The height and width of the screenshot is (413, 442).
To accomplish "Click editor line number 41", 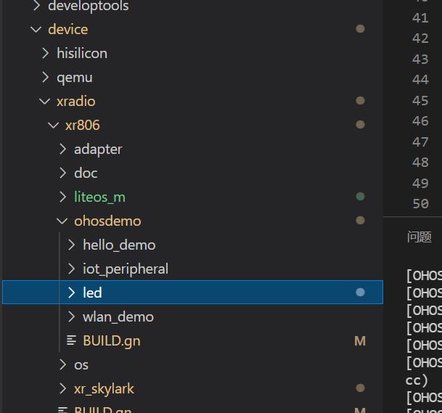I will [x=420, y=18].
